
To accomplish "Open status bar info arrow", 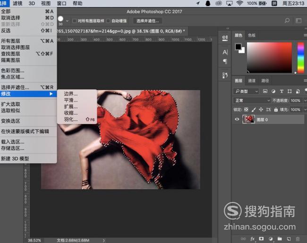I will (x=104, y=240).
